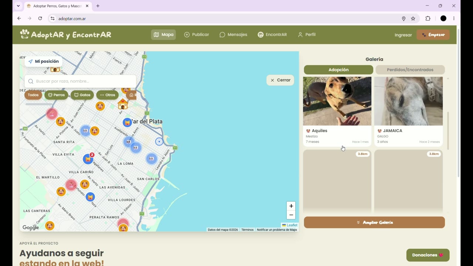Viewport: 473px width, 266px height.
Task: Toggle the Gatos filter chip
Action: [x=82, y=95]
